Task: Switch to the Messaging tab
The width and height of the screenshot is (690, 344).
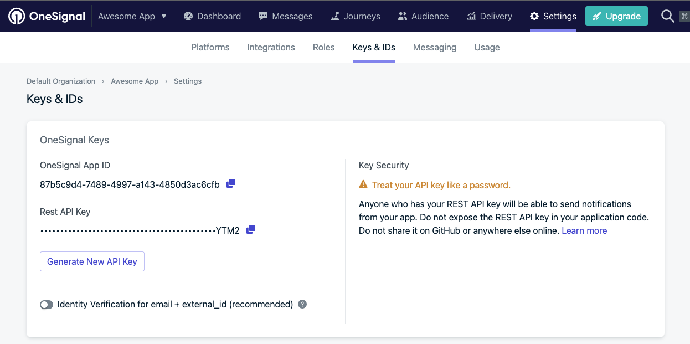Action: pos(435,47)
